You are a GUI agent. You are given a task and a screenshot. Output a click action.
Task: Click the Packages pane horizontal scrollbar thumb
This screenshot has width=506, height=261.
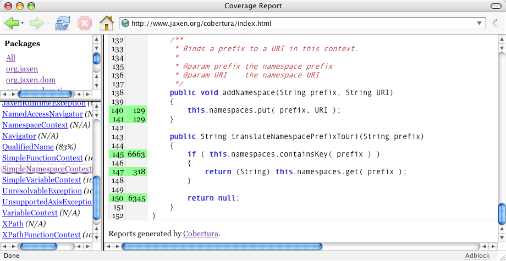click(x=45, y=94)
